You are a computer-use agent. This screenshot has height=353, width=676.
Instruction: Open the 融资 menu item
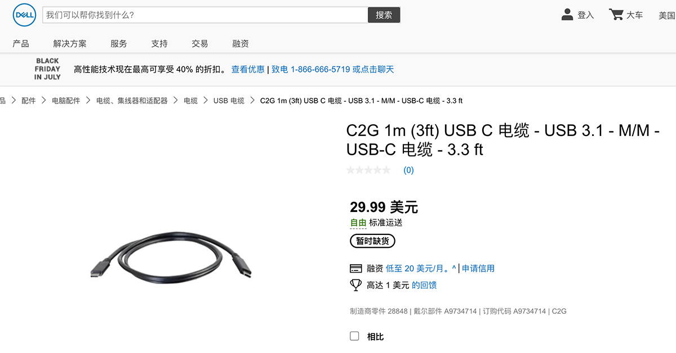[x=241, y=43]
